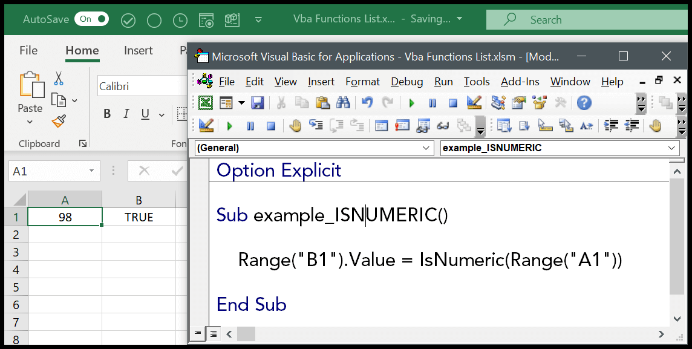Switch back to Excel via View Microsoft Excel icon
Screen dimensions: 692x349
pyautogui.click(x=204, y=103)
